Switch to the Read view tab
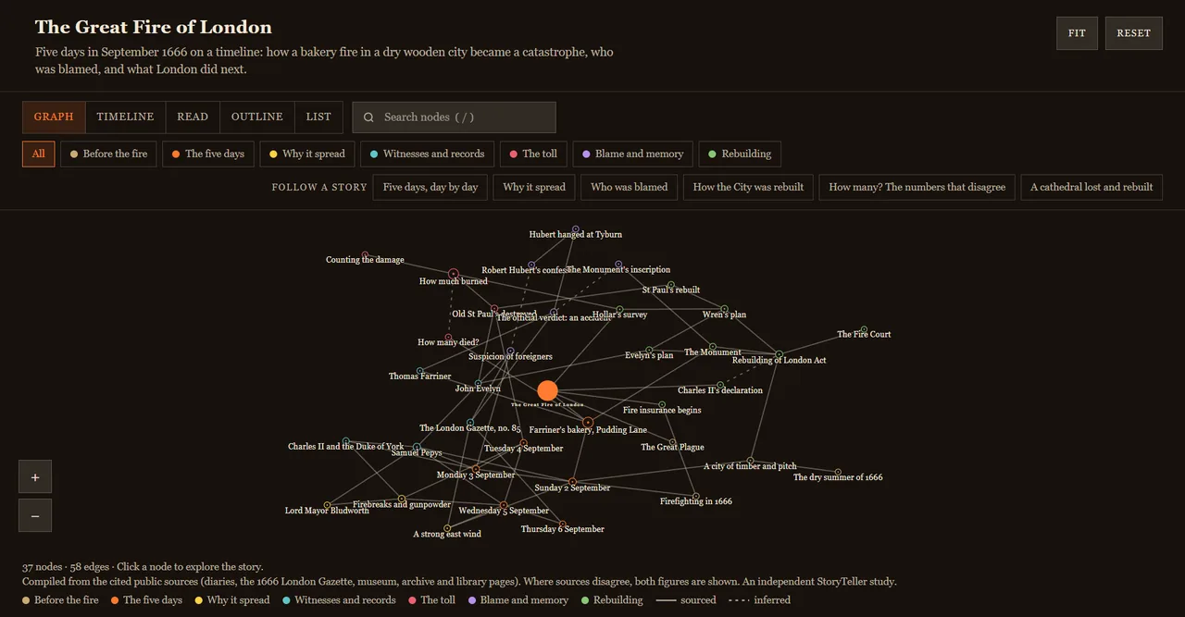1185x617 pixels. coord(193,117)
